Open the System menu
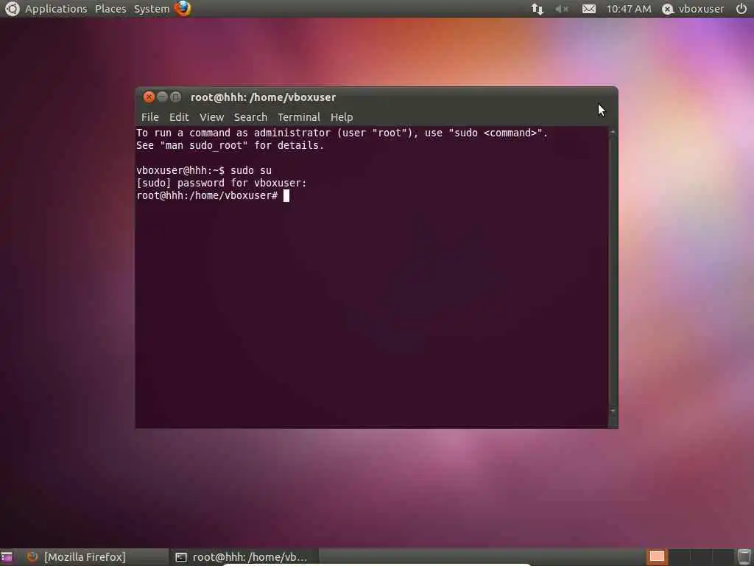The height and width of the screenshot is (566, 754). point(152,9)
